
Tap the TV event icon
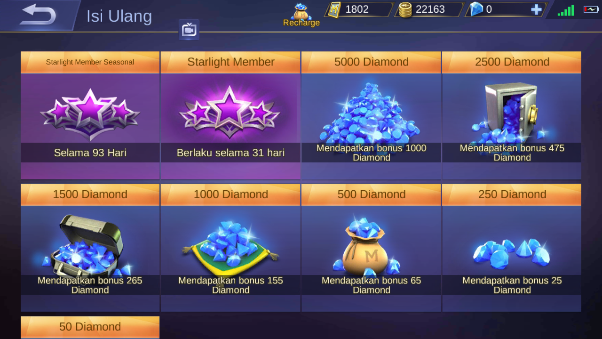click(189, 30)
